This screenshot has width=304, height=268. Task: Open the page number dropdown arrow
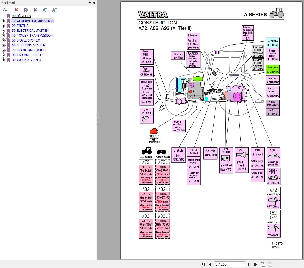coord(243,264)
